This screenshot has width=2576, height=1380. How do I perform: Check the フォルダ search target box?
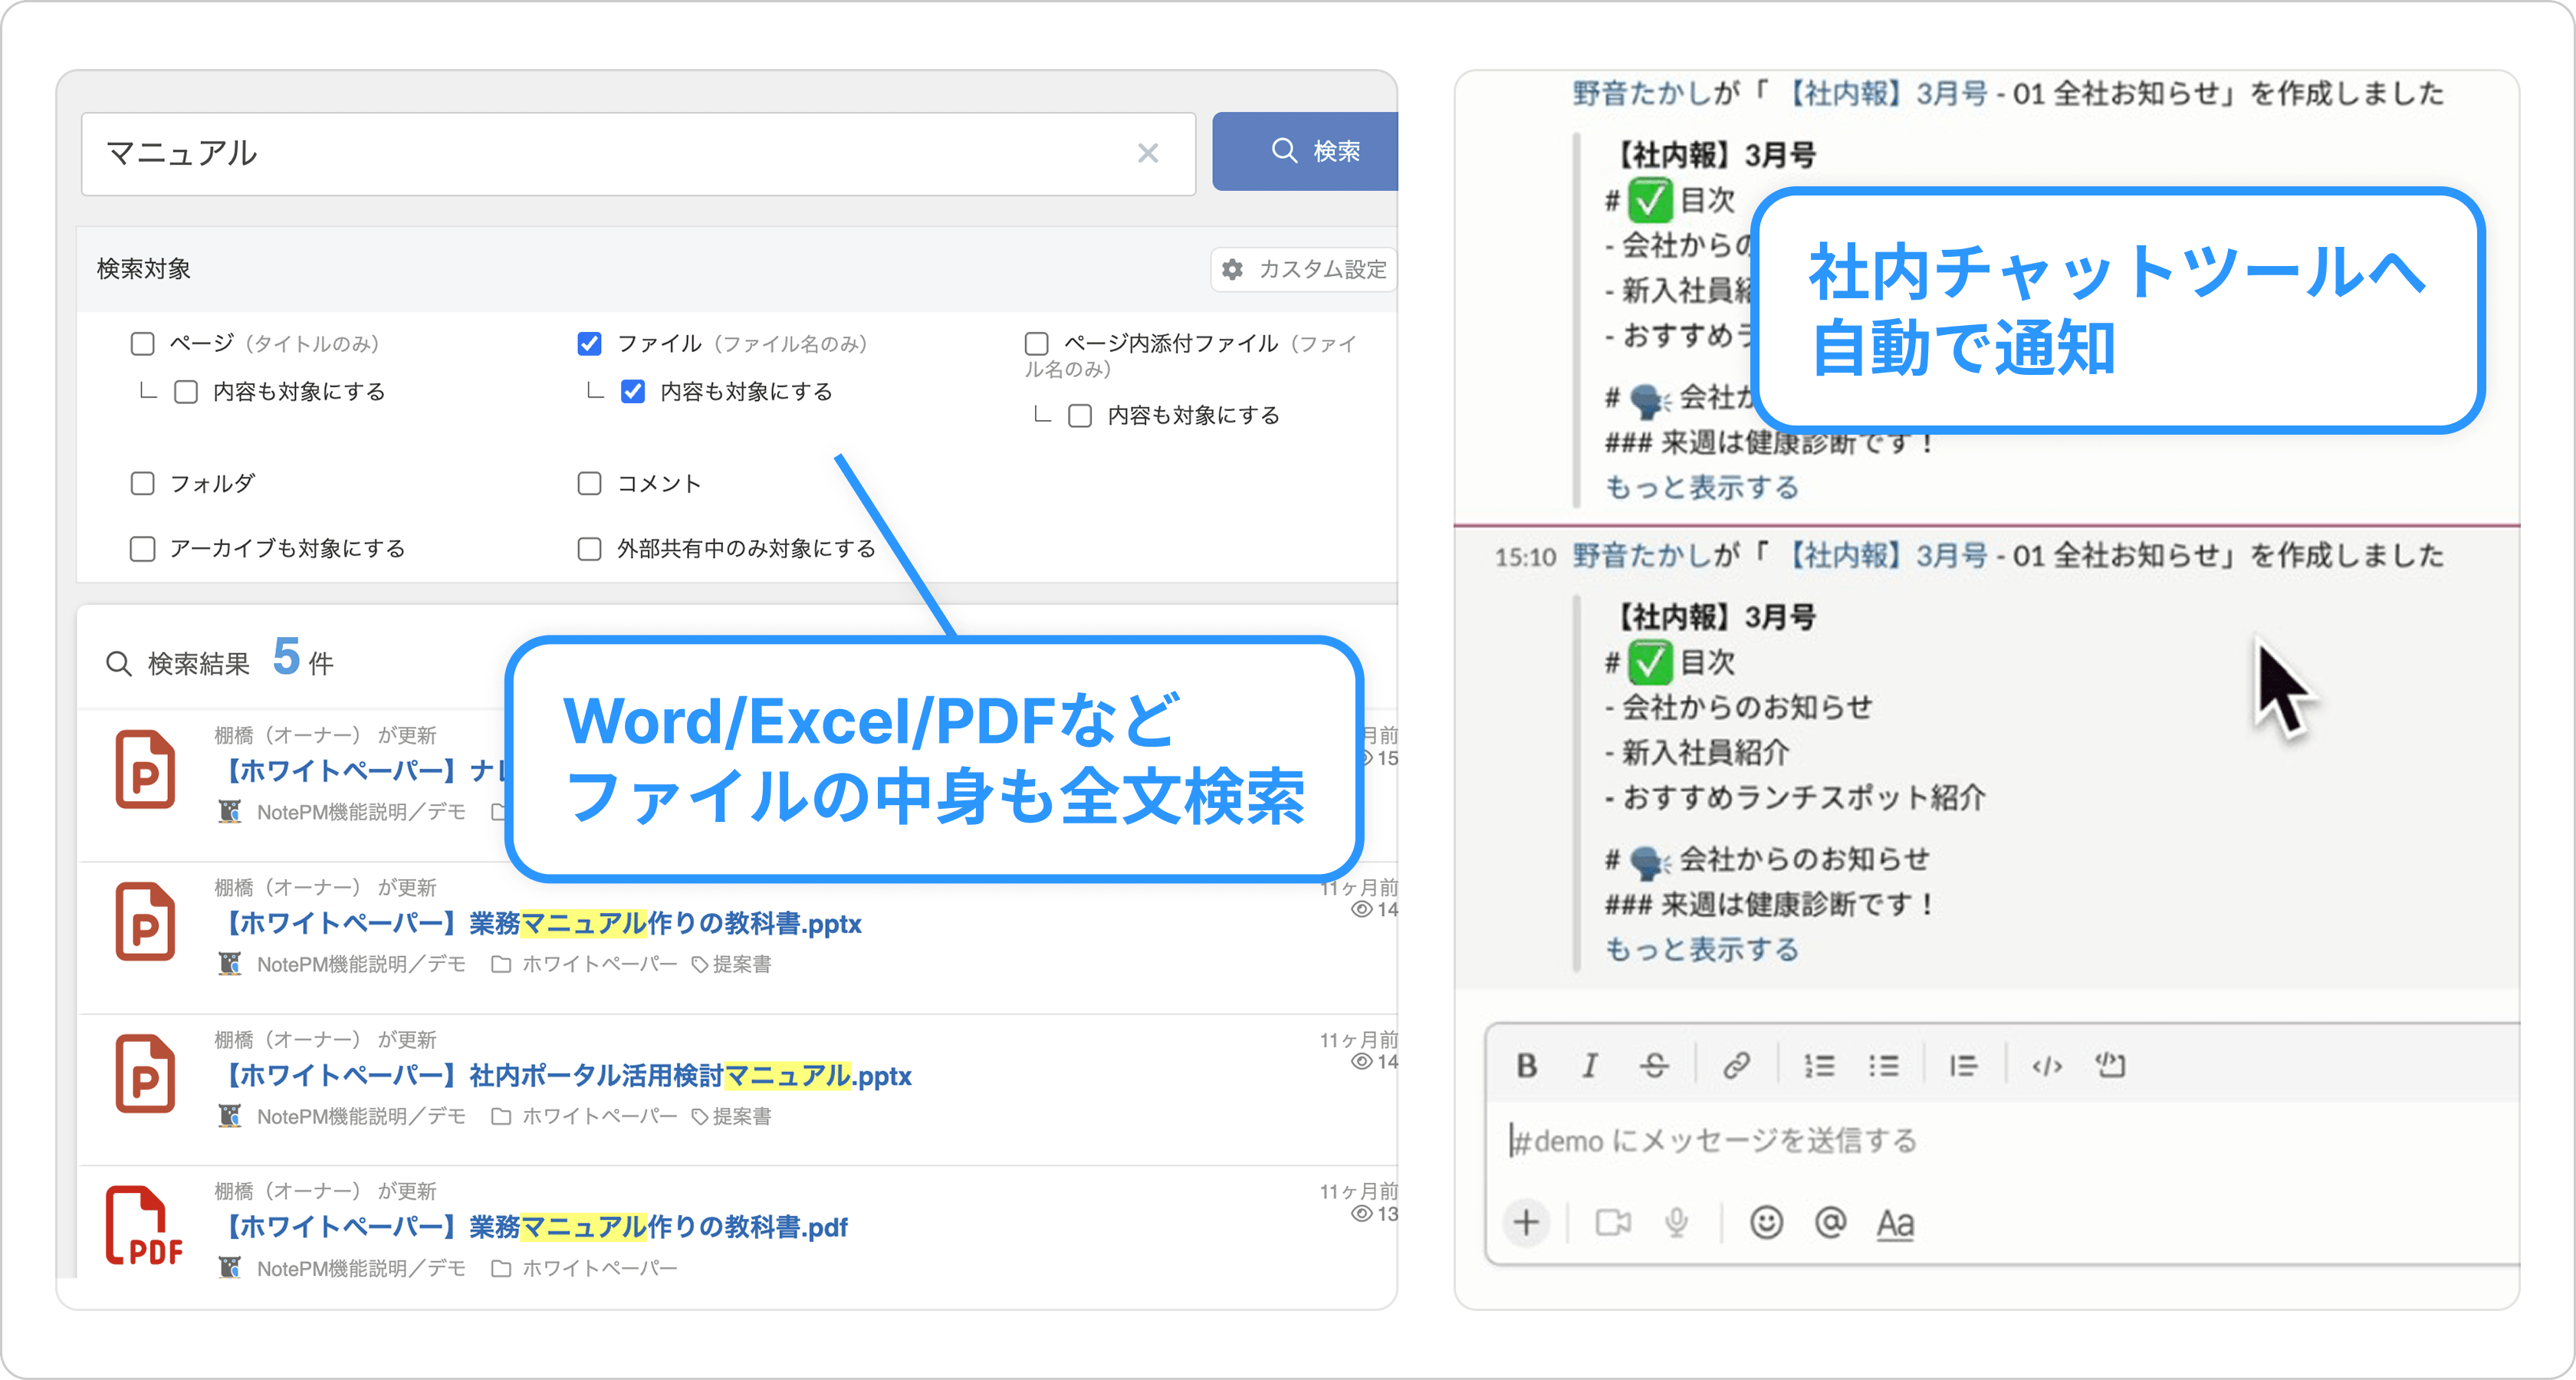pyautogui.click(x=143, y=484)
